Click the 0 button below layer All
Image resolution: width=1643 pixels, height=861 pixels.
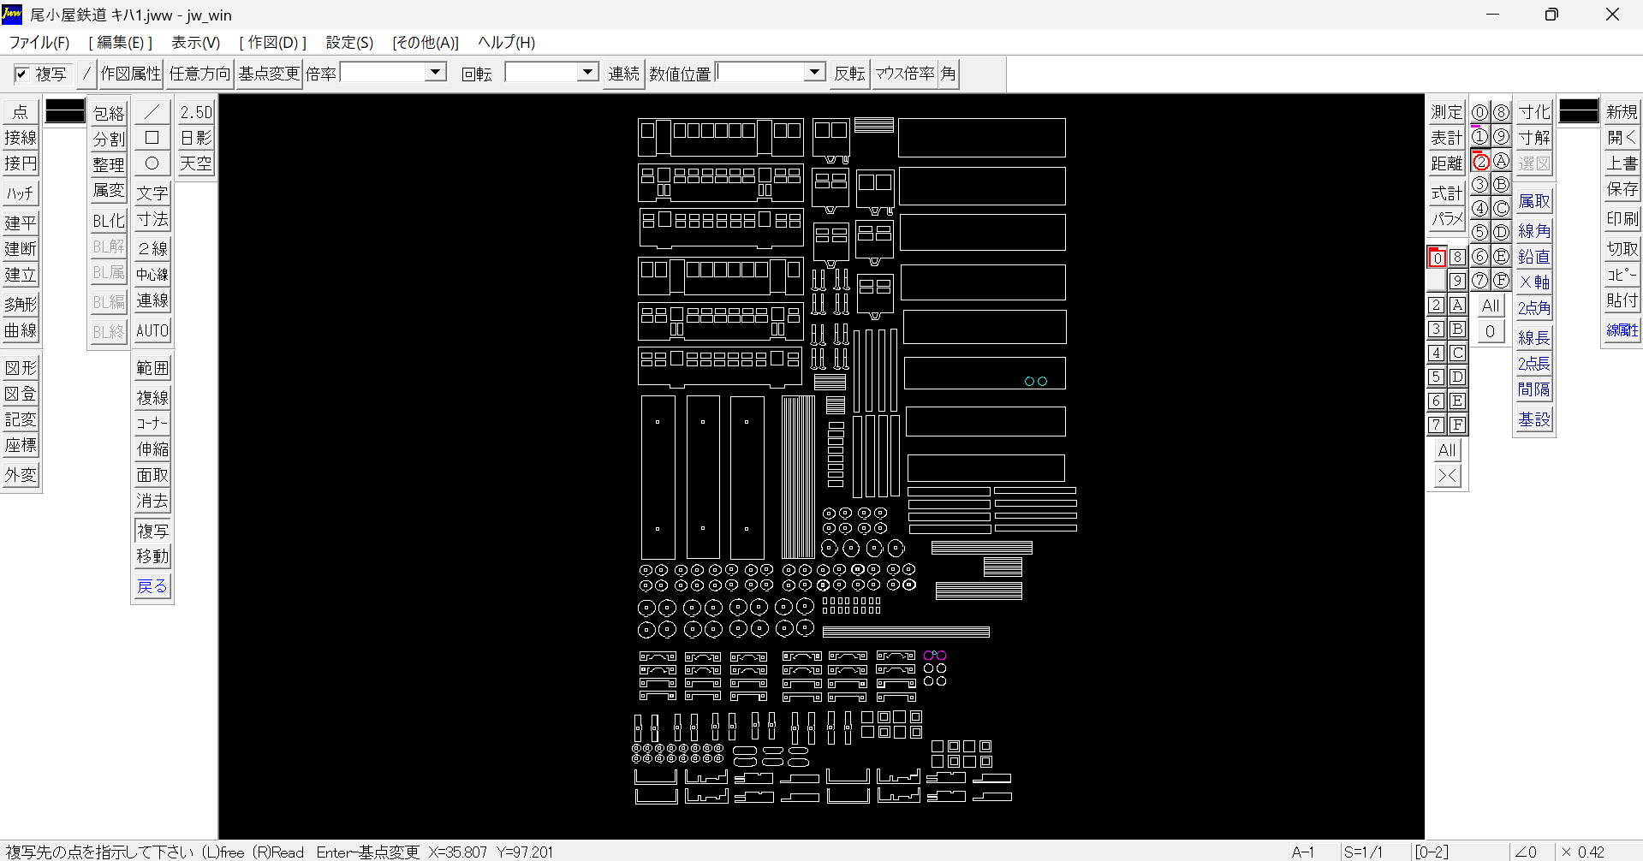(1491, 331)
